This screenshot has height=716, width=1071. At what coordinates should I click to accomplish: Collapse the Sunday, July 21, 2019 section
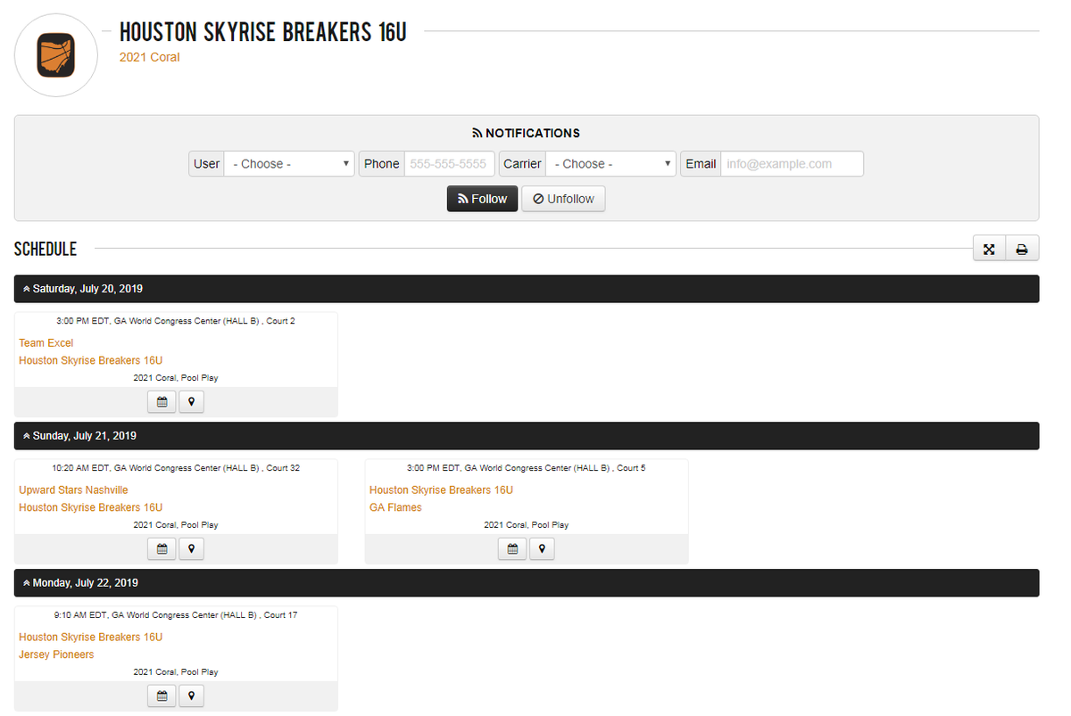527,436
